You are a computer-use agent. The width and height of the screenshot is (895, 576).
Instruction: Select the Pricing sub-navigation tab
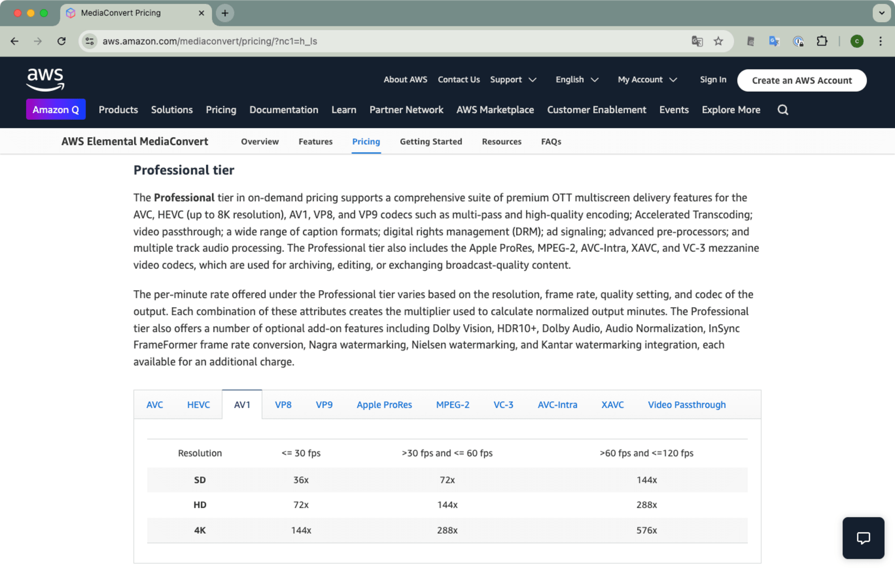tap(366, 141)
